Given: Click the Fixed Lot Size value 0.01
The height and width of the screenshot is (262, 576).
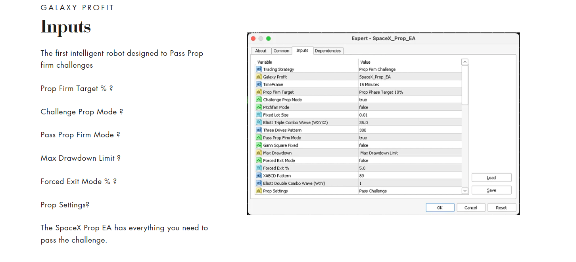Looking at the screenshot, I should [x=363, y=115].
